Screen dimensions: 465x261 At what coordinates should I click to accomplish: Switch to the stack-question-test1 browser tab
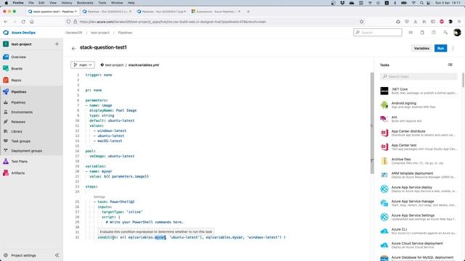(x=52, y=12)
